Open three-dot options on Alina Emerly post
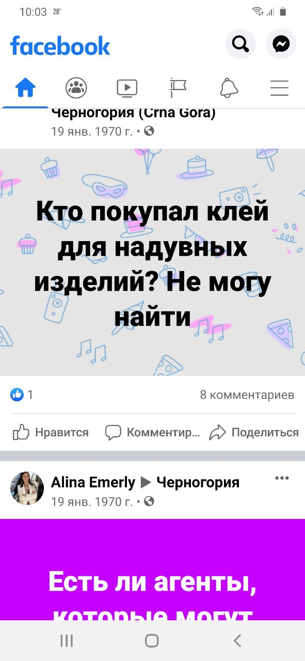This screenshot has height=661, width=305. 282,478
